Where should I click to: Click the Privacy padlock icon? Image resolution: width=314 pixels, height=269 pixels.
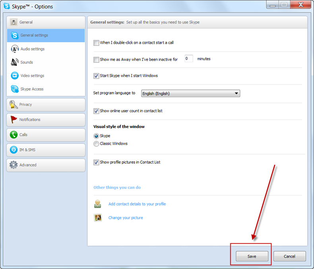[x=14, y=105]
